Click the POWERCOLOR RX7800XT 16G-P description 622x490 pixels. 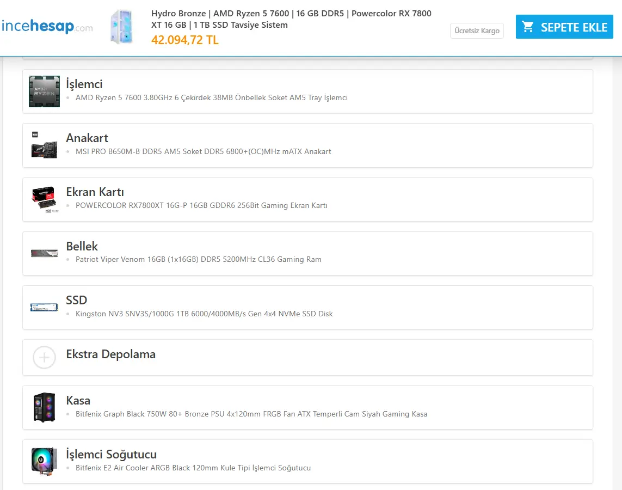coord(201,205)
